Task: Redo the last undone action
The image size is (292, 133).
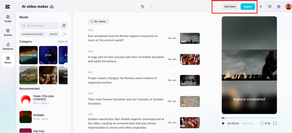Action: [151, 7]
